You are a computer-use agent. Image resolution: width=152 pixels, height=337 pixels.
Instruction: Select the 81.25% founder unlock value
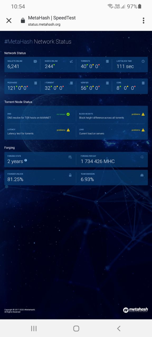coord(15,179)
